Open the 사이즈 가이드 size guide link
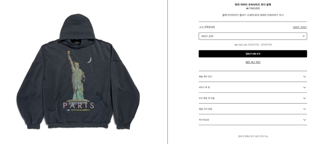Viewport: 310px width, 144px height. pyautogui.click(x=300, y=27)
